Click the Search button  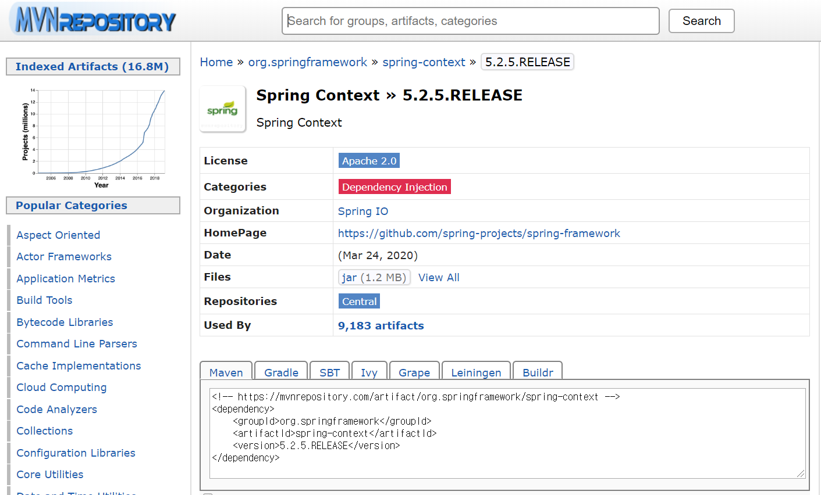click(x=701, y=21)
